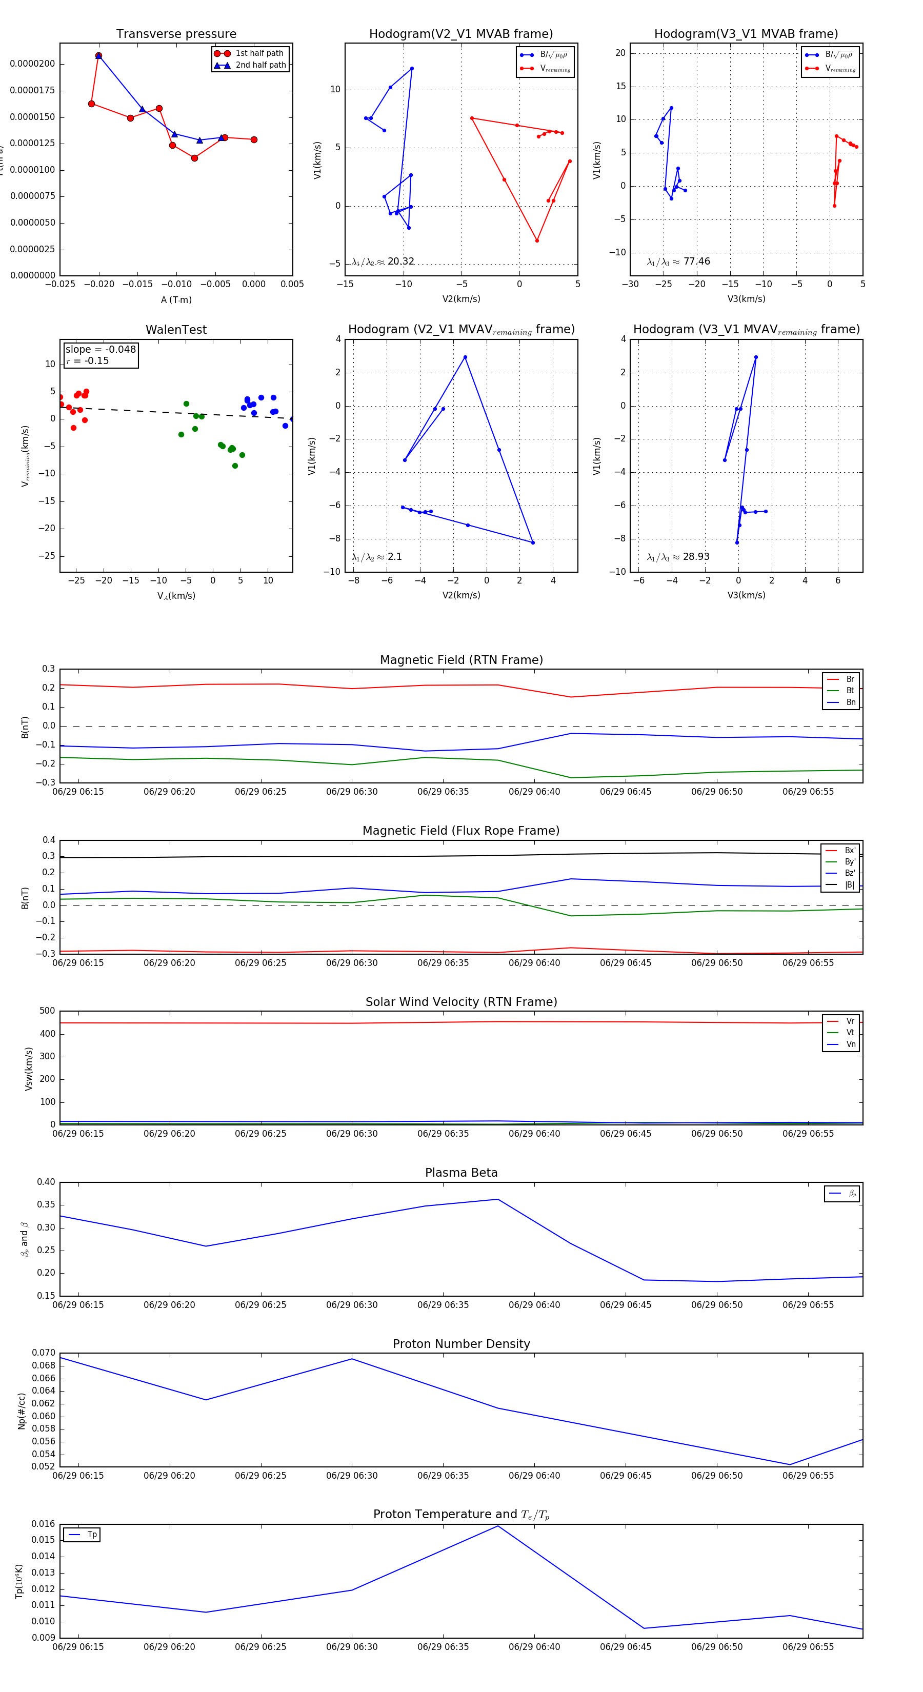Viewport: 923px width, 1692px height.
Task: Click the highest red point in Transverse pressure plot
Action: 98,56
